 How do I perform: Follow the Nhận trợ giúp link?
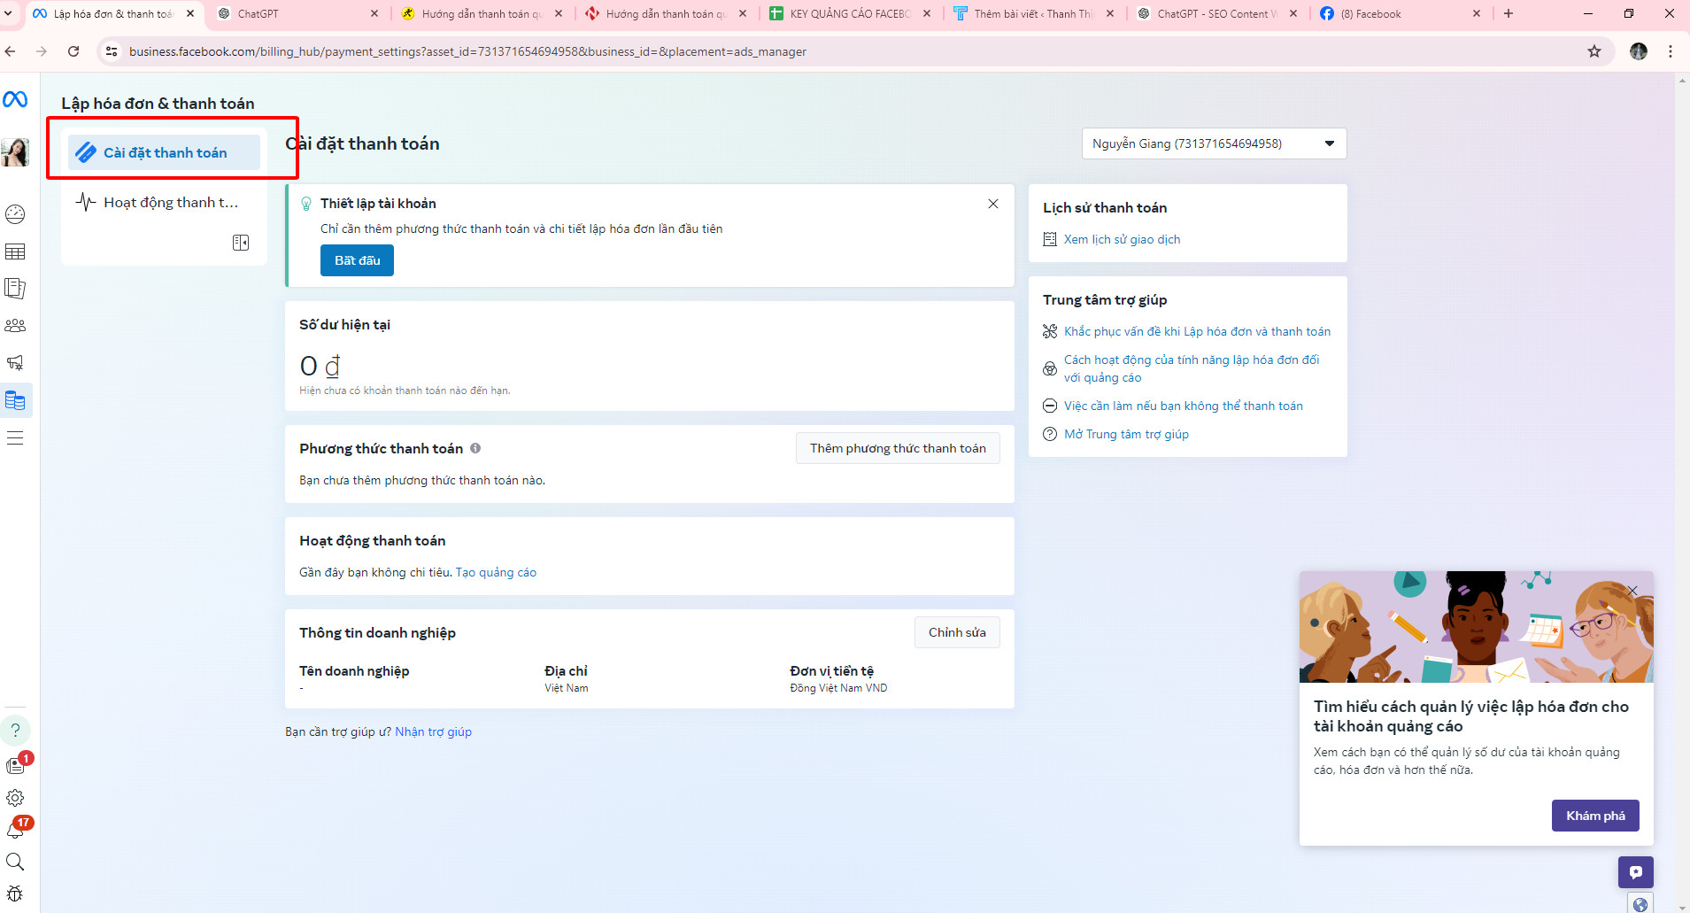click(x=433, y=731)
